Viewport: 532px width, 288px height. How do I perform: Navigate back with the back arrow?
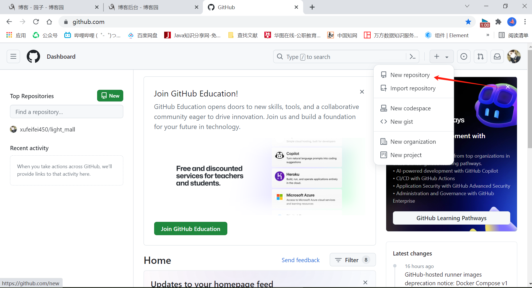point(9,22)
